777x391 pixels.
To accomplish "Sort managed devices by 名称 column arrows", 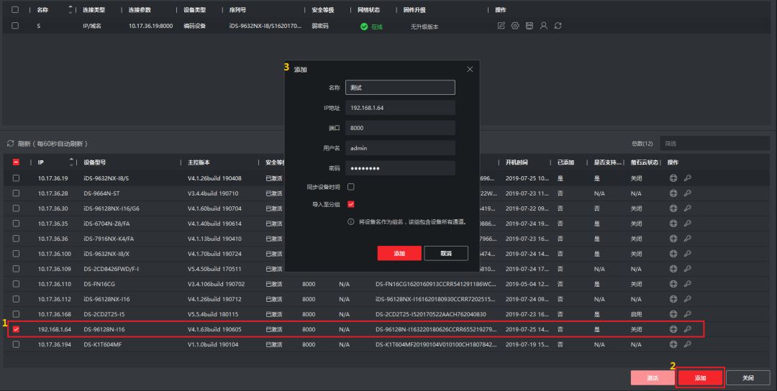I will tap(71, 10).
